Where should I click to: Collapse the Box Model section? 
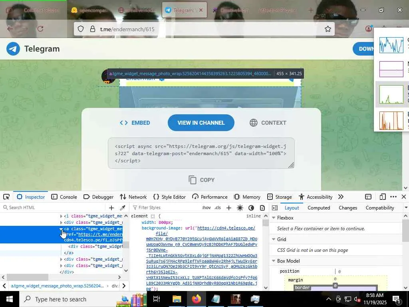pyautogui.click(x=274, y=261)
